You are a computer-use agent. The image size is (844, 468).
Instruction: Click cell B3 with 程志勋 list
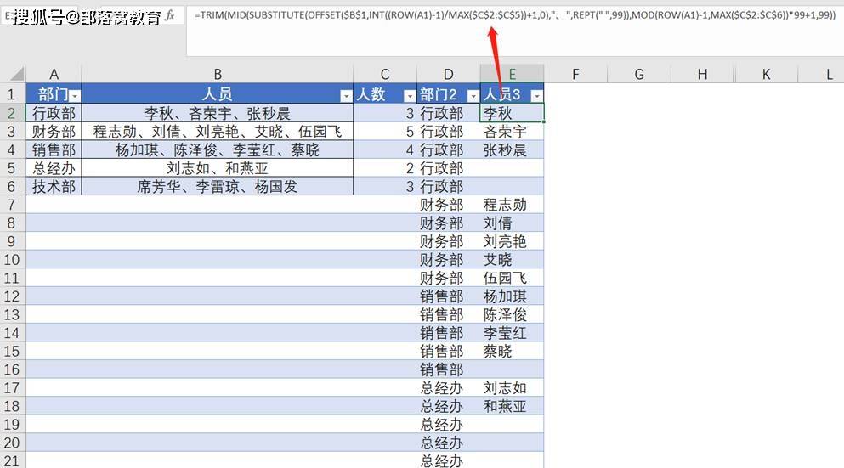[217, 132]
